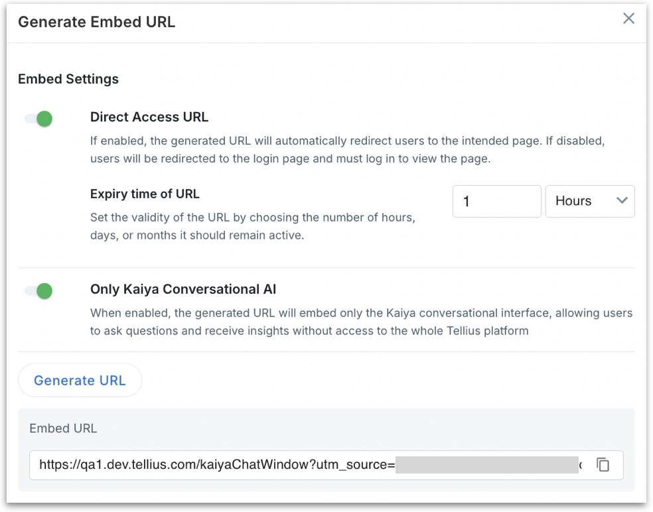Click the grayed-out redacted part of URL
The height and width of the screenshot is (512, 653).
pyautogui.click(x=486, y=465)
